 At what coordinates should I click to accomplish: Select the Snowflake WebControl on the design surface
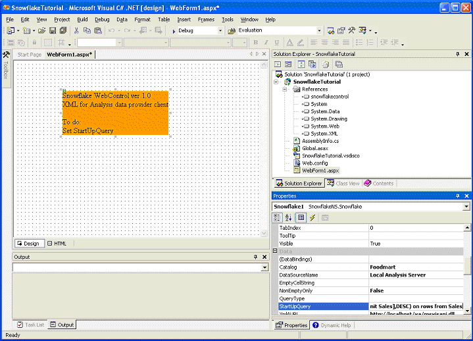[115, 113]
